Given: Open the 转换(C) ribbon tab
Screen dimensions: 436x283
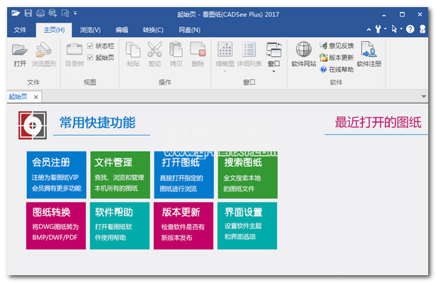Looking at the screenshot, I should click(153, 30).
